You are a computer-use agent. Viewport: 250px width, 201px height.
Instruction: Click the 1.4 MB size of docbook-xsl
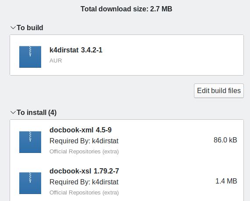click(226, 181)
